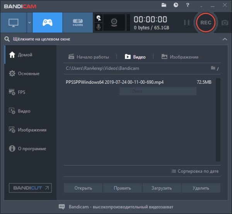Select Game Recording mode gamepad icon

[47, 22]
